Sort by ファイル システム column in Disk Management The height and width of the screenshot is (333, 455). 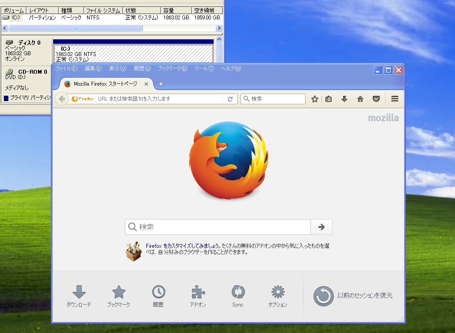click(x=103, y=11)
